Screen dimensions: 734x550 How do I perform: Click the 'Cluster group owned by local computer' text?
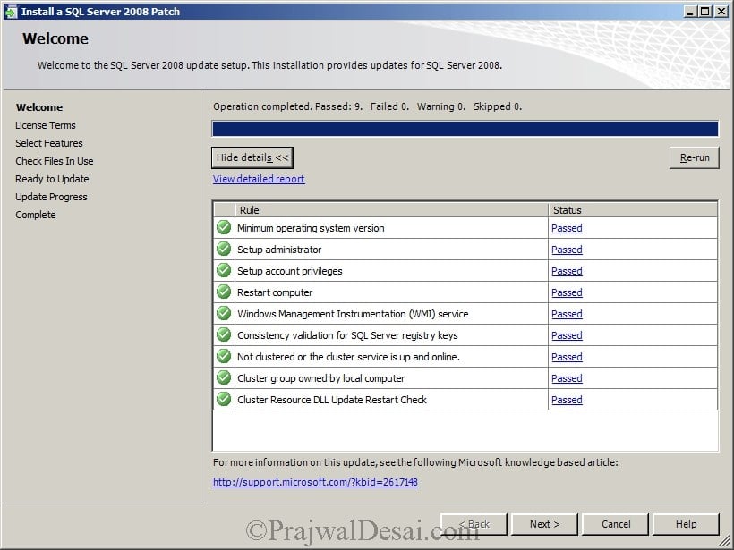point(321,378)
